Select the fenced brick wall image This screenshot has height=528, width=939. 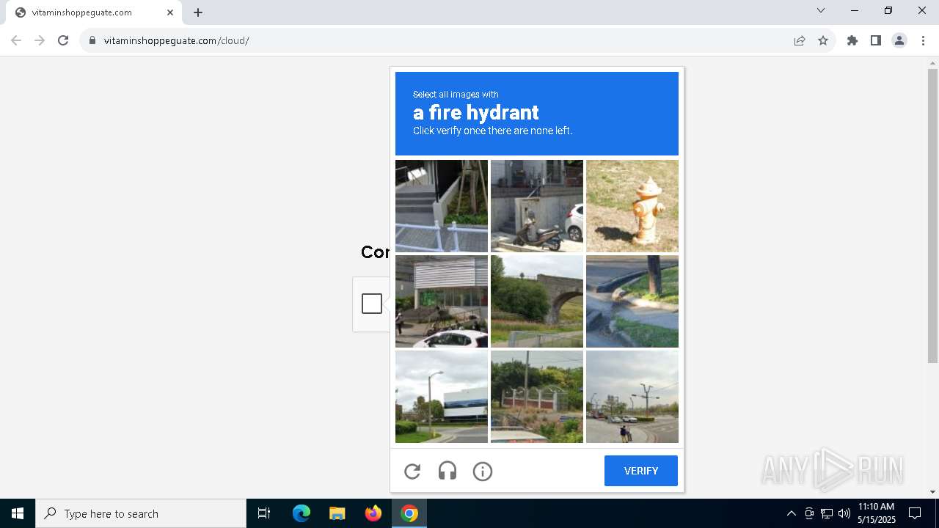coord(537,397)
